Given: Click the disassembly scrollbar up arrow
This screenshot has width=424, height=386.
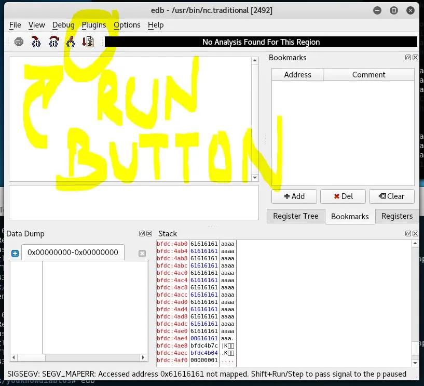Looking at the screenshot, I should tap(255, 61).
